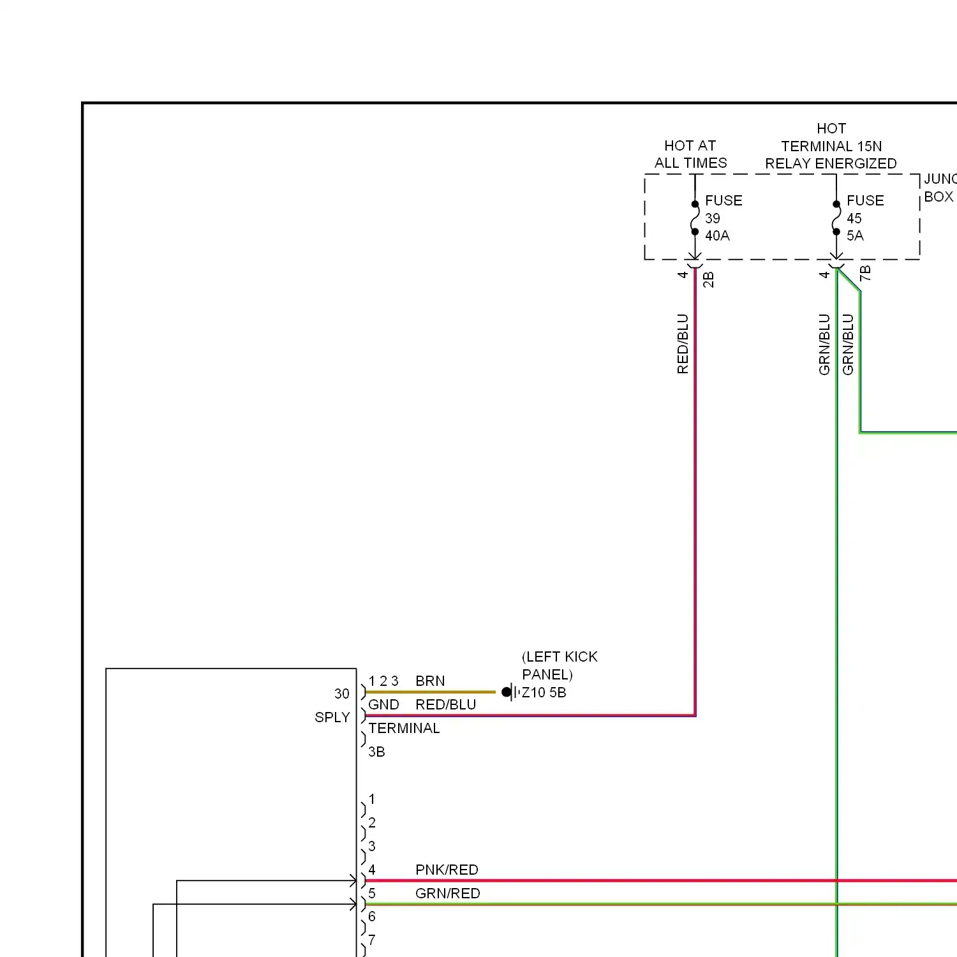Click the Z10 5B text
The width and height of the screenshot is (957, 957).
[x=544, y=692]
